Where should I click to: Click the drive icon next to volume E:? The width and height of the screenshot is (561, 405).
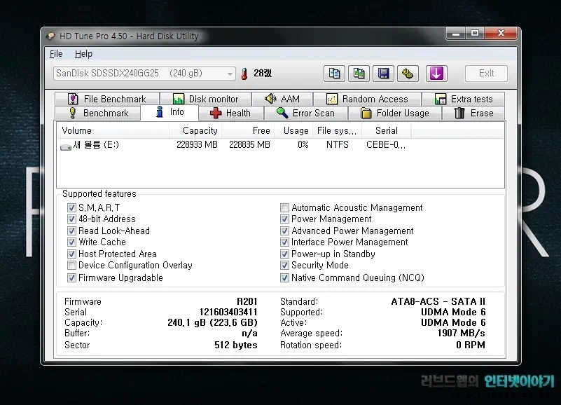[x=66, y=145]
